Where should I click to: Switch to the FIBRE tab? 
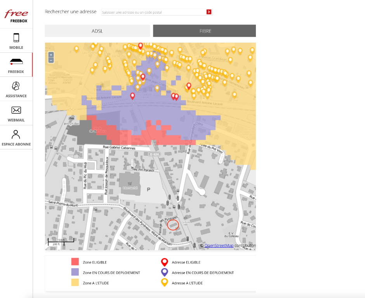[x=205, y=31]
